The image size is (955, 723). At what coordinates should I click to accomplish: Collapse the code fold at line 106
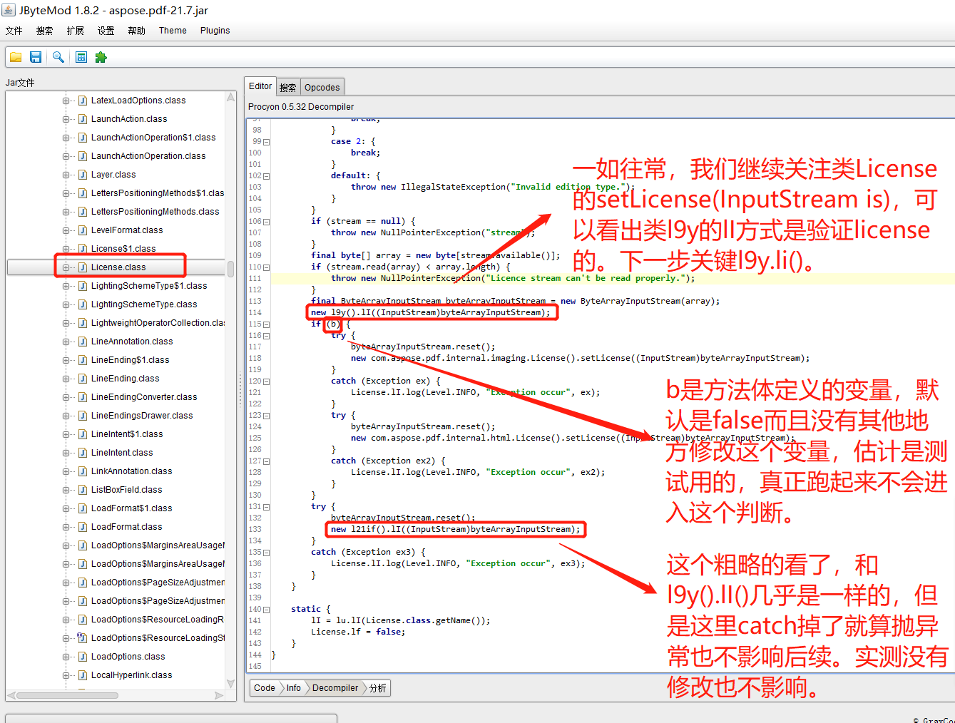tap(267, 222)
